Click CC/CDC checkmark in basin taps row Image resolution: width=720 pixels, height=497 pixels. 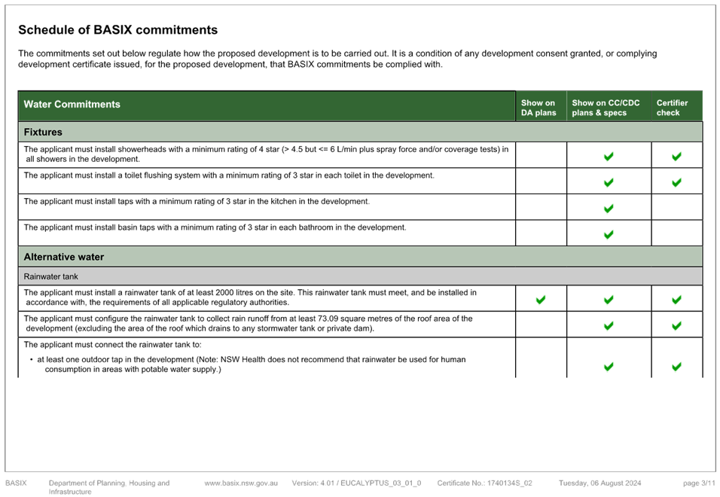coord(609,235)
